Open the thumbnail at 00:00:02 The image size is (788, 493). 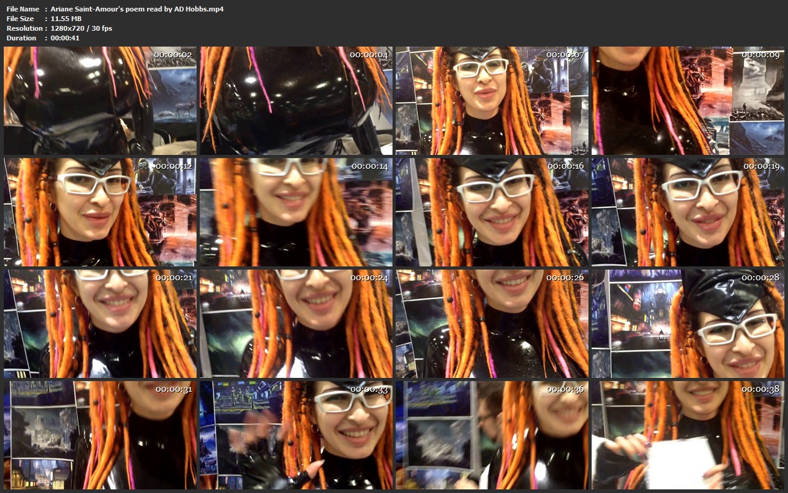coord(100,101)
